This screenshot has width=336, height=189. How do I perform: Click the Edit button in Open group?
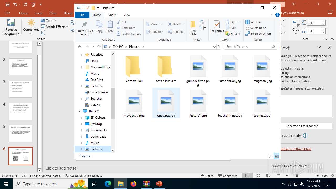[231, 28]
